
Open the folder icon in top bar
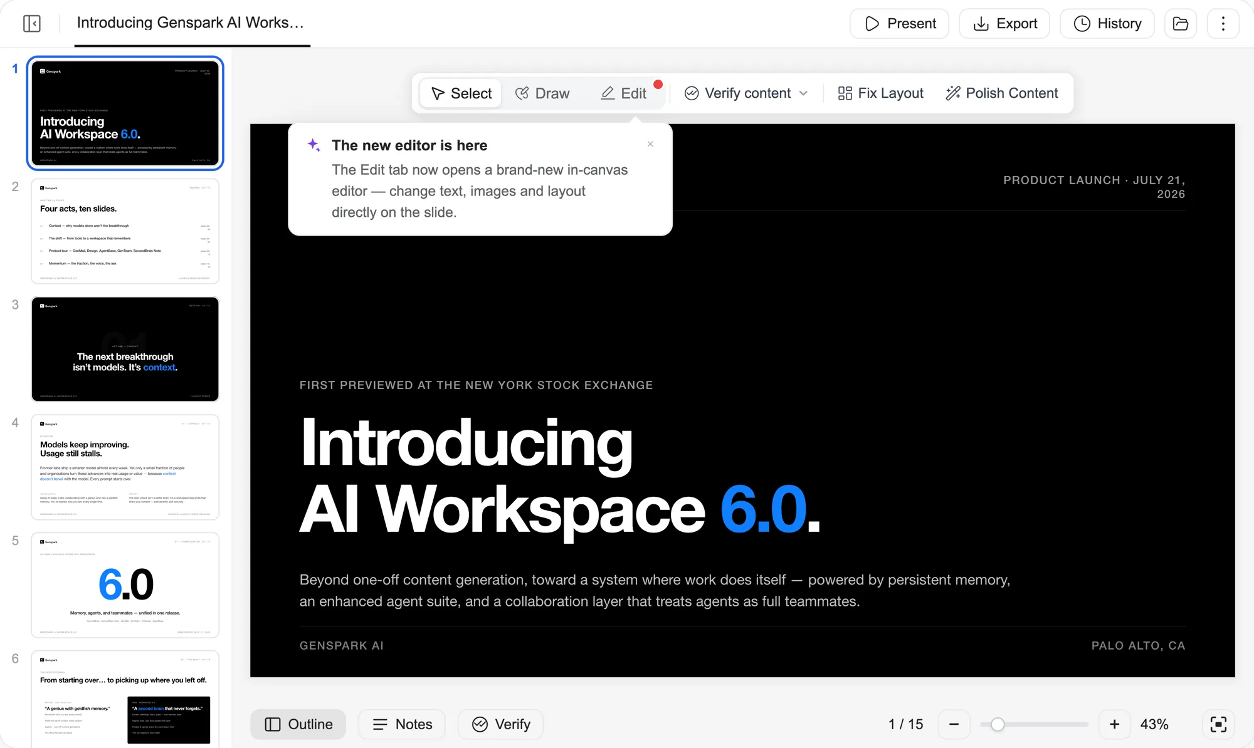1181,24
